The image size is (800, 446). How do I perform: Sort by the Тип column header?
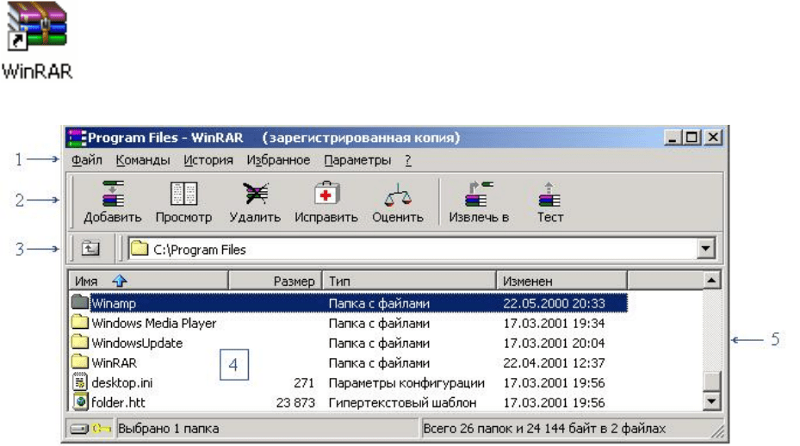click(x=410, y=281)
